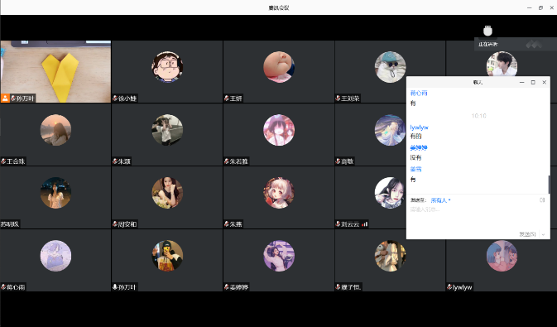Click the muted mic icon beside 刘云云
The image size is (557, 327).
[339, 224]
